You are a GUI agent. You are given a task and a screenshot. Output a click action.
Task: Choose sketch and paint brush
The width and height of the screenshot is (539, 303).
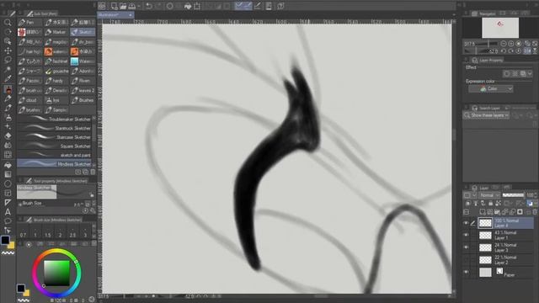click(54, 155)
